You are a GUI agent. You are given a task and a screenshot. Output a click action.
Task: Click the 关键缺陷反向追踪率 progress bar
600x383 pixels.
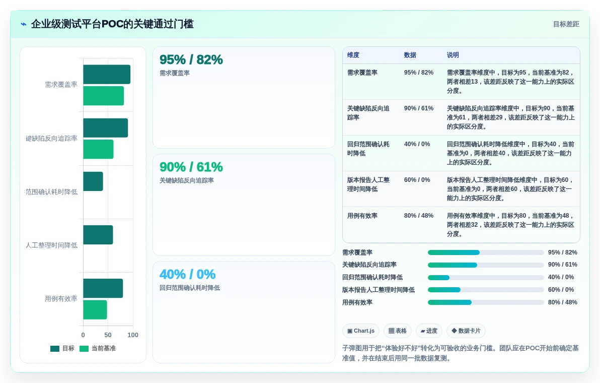[x=486, y=265]
